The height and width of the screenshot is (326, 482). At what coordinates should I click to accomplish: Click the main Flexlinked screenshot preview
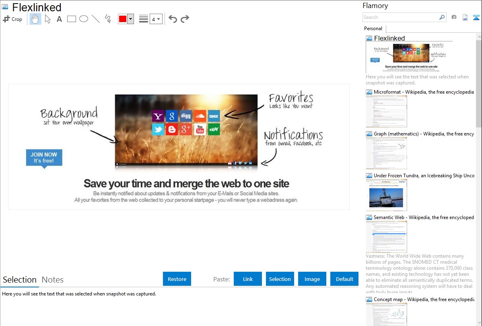[179, 147]
